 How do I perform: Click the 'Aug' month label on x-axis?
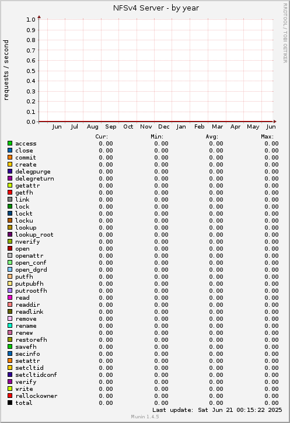[92, 127]
